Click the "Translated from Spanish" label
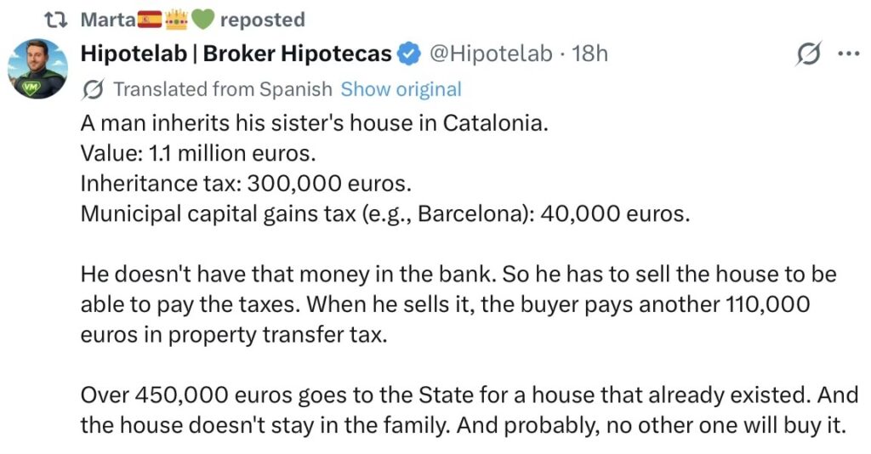The width and height of the screenshot is (871, 454). (x=223, y=89)
